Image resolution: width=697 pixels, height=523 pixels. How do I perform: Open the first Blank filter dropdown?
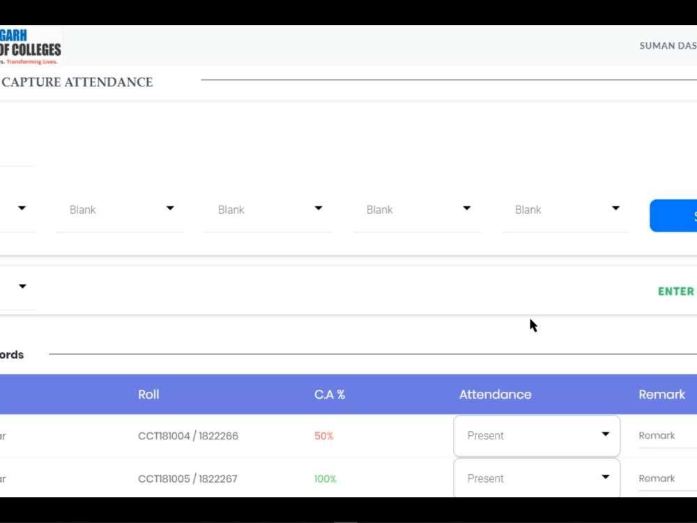point(118,209)
